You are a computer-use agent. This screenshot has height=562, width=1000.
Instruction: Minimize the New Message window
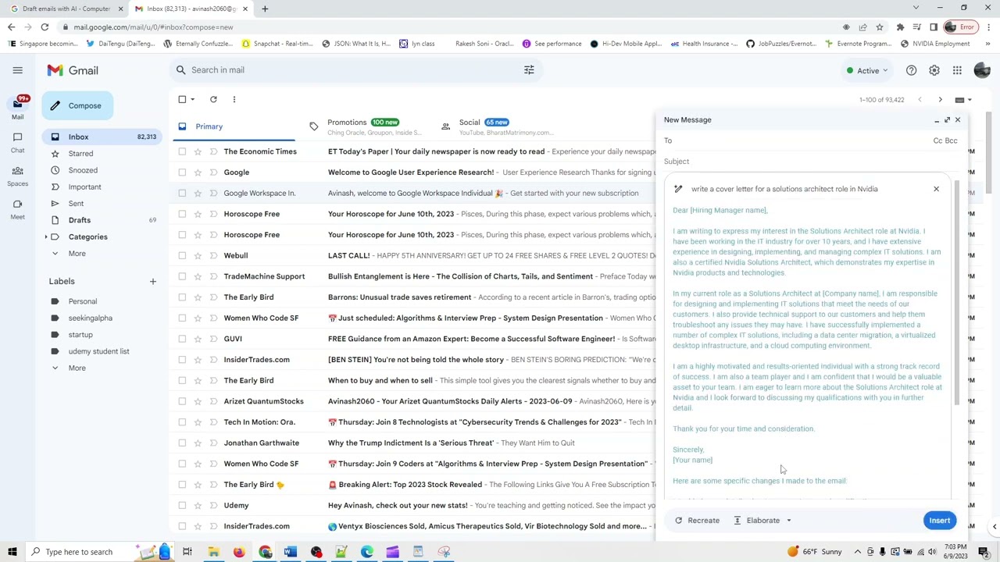(937, 120)
